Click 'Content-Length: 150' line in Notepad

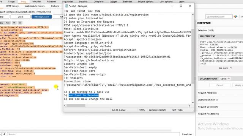79,64
